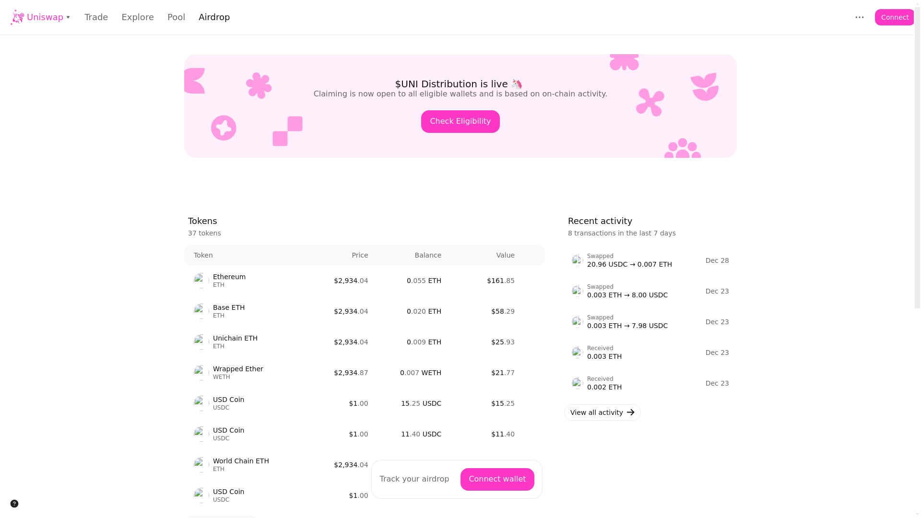Image resolution: width=921 pixels, height=518 pixels.
Task: Click the 37 tokens count text
Action: pyautogui.click(x=204, y=233)
